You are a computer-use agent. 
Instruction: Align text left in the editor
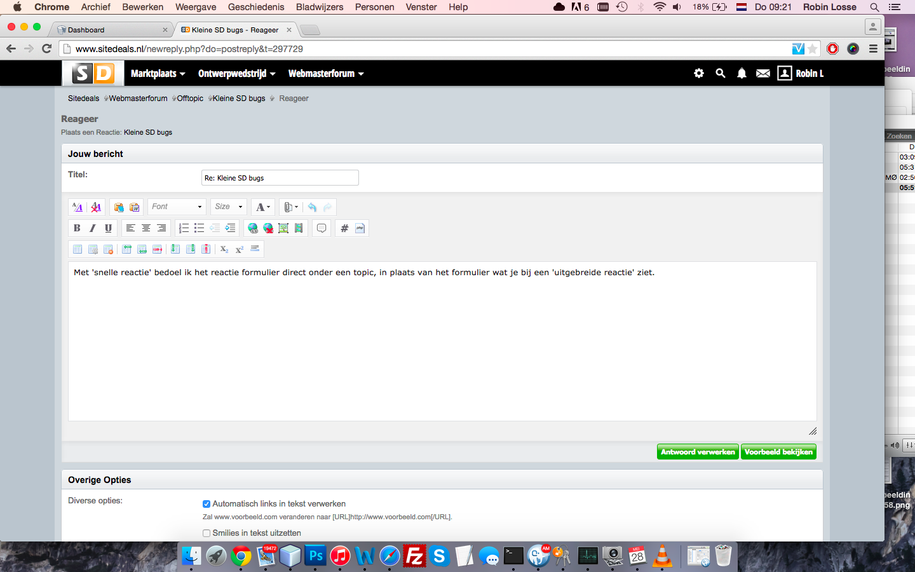coord(130,228)
